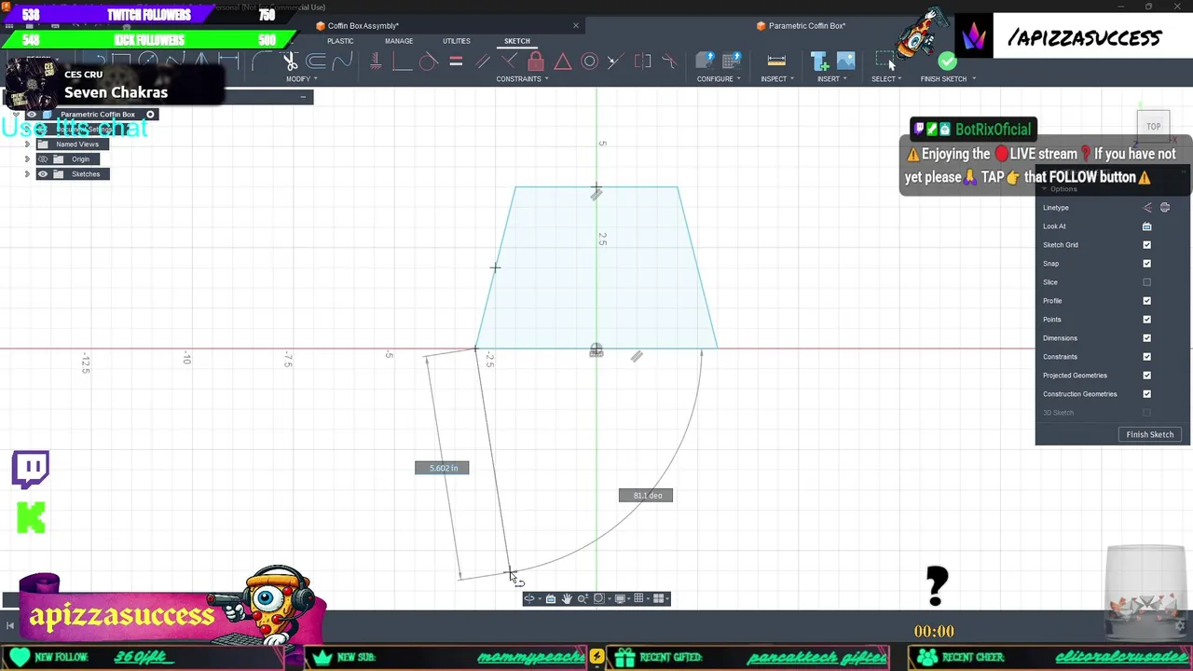This screenshot has width=1193, height=671.
Task: Expand the Named Views folder
Action: 27,144
